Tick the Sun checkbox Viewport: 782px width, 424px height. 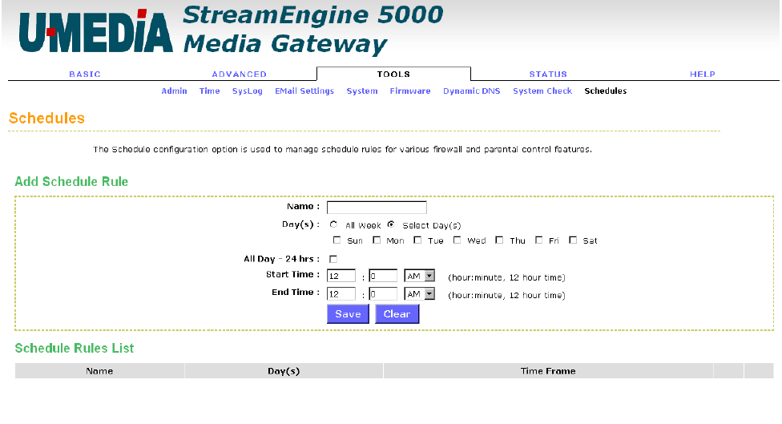(x=337, y=240)
